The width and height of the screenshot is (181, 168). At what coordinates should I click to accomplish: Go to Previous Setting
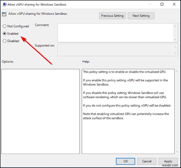coord(112,16)
